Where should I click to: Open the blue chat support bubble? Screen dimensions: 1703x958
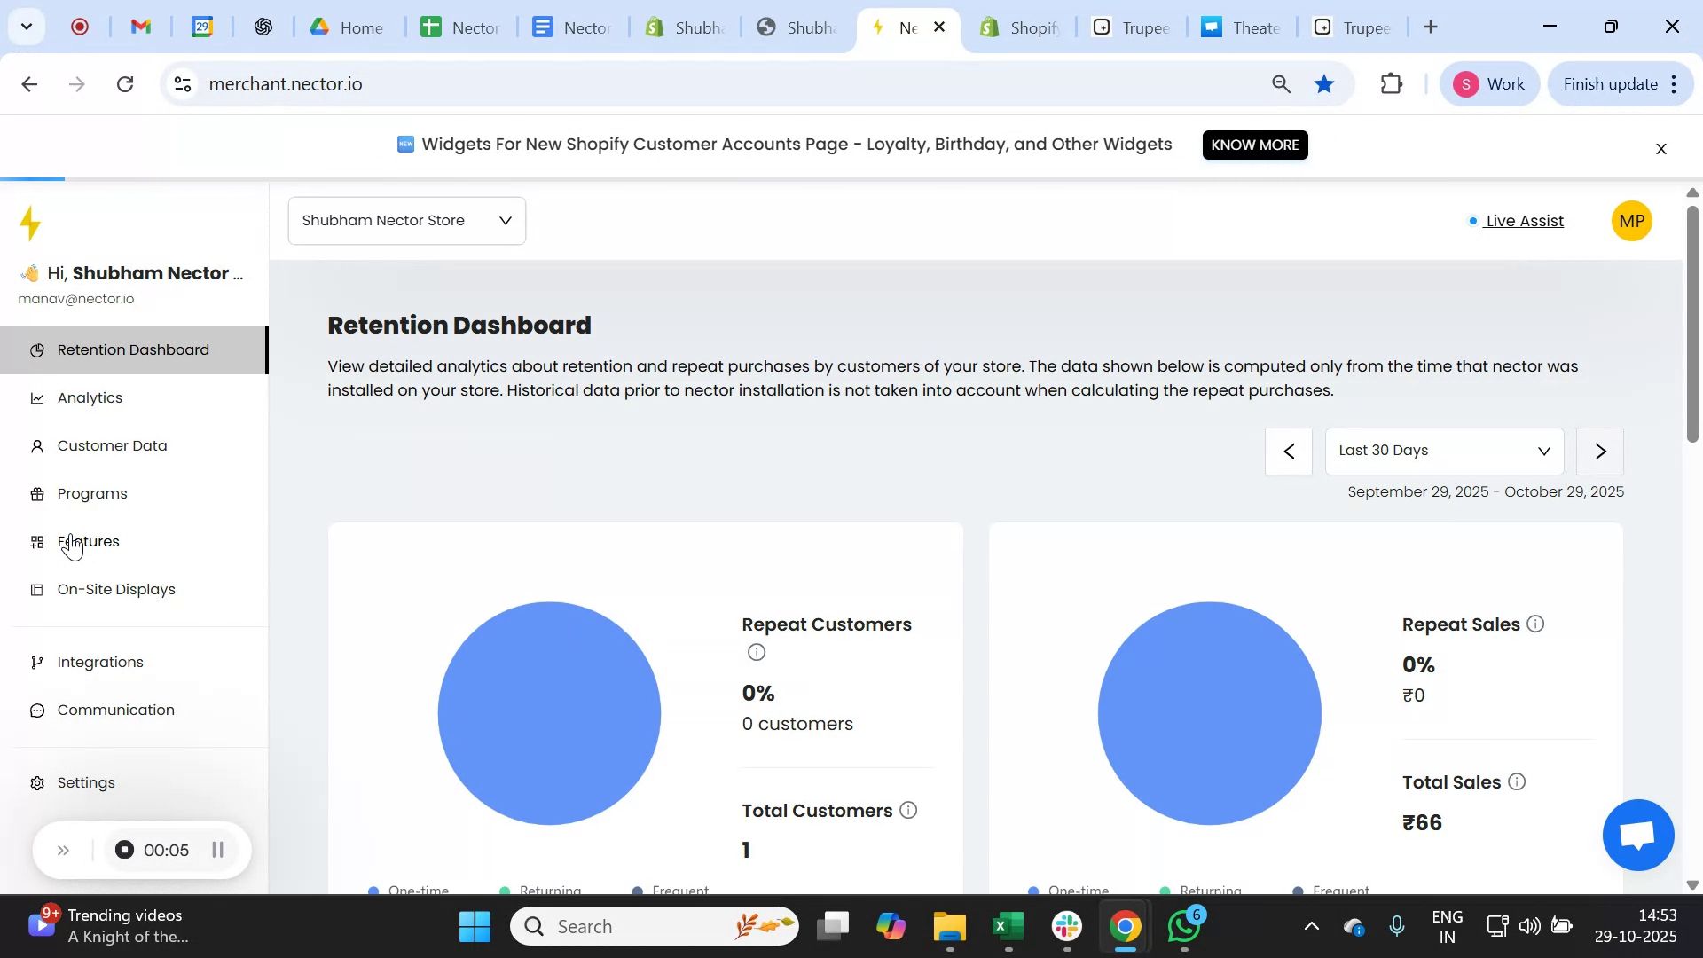1637,836
